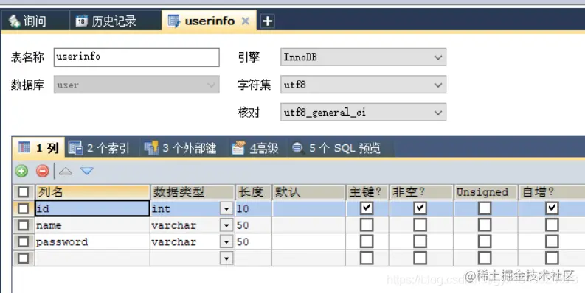Switch to the 询问 query tab

click(x=35, y=21)
